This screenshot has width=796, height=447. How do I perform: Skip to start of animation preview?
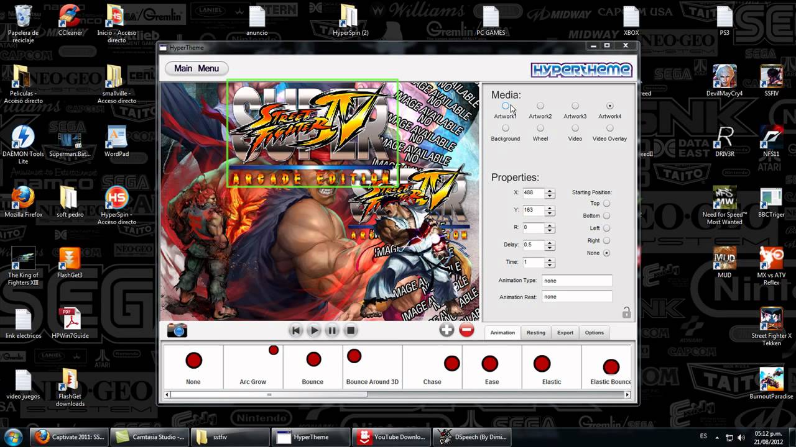pyautogui.click(x=296, y=331)
